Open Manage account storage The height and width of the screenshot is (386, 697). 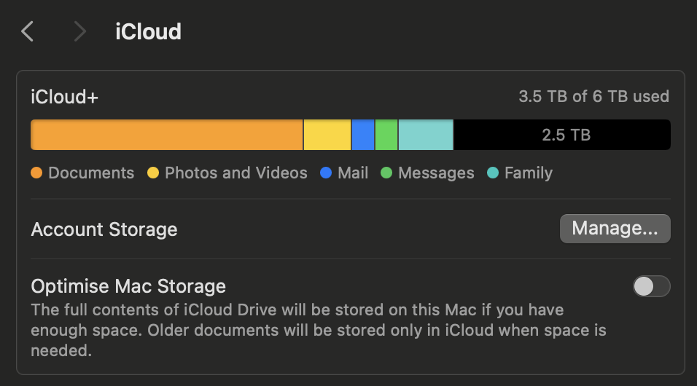pyautogui.click(x=615, y=229)
